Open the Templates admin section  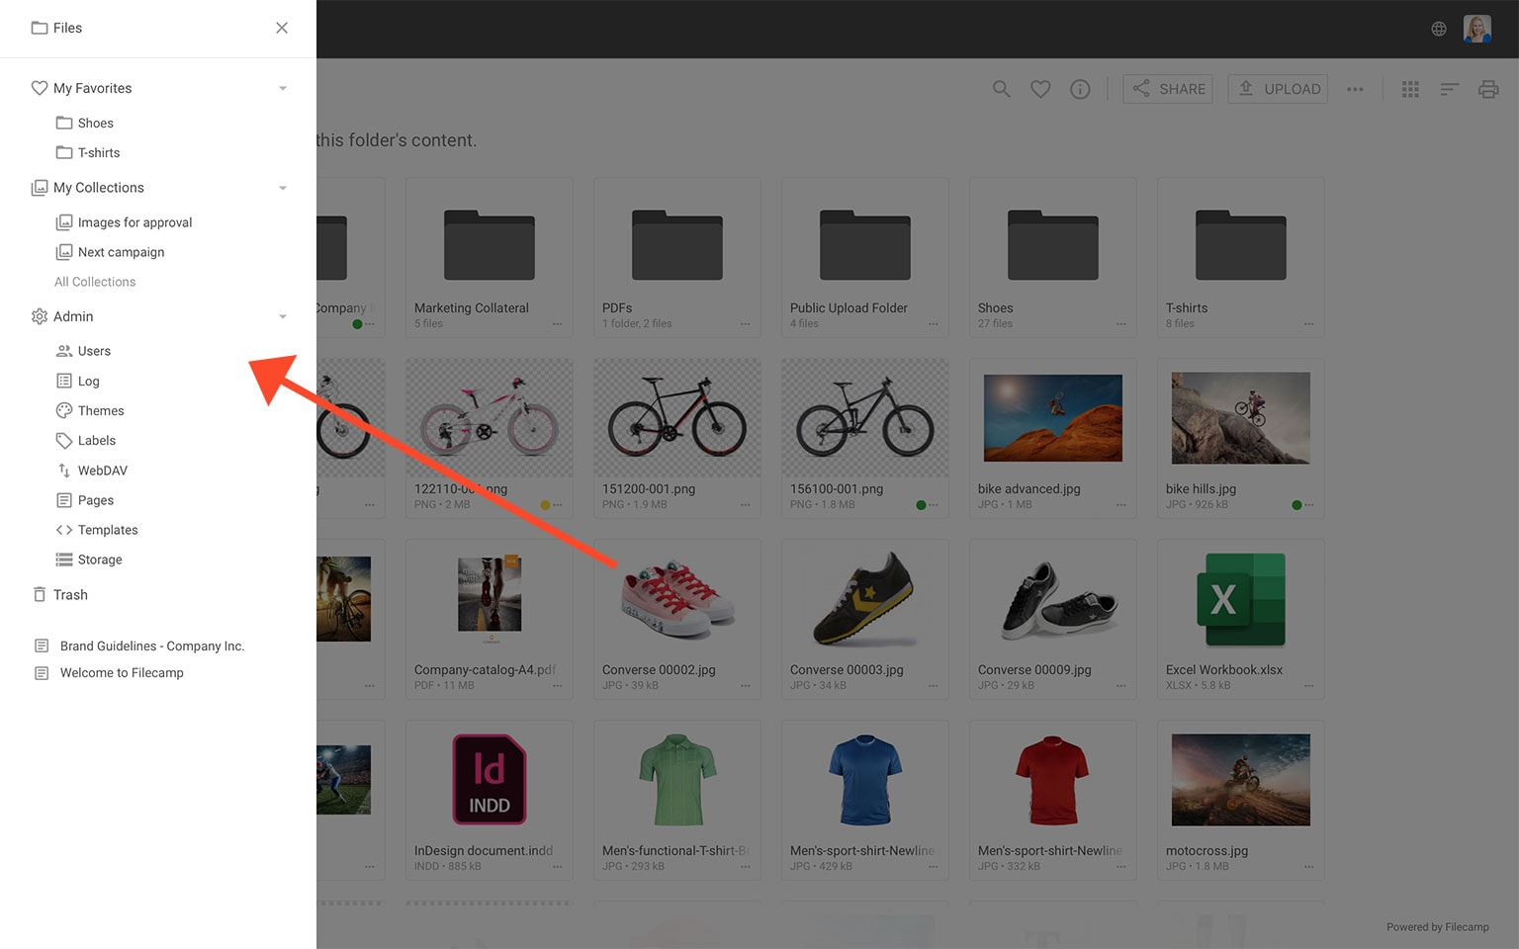[108, 530]
